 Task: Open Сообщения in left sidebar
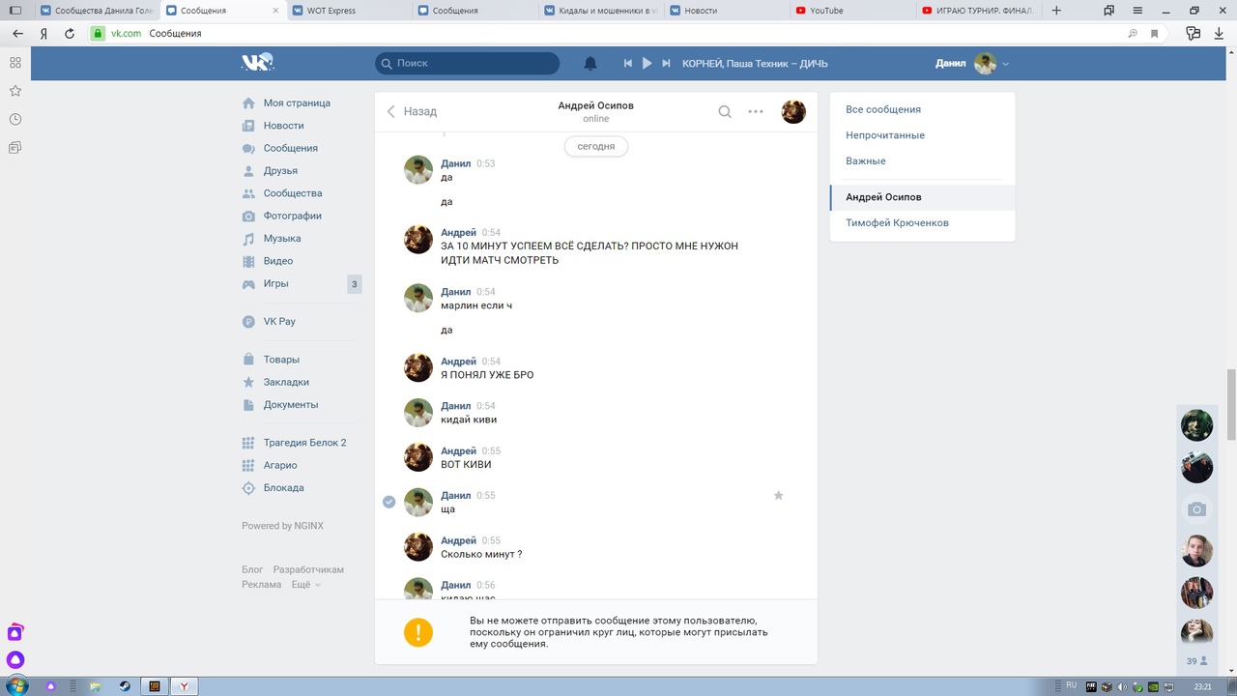tap(290, 148)
